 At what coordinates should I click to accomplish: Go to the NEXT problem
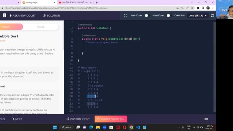(x=17, y=119)
